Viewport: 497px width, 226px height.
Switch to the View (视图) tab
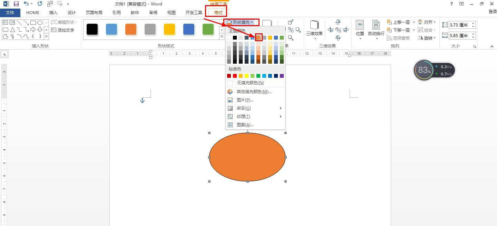point(172,13)
